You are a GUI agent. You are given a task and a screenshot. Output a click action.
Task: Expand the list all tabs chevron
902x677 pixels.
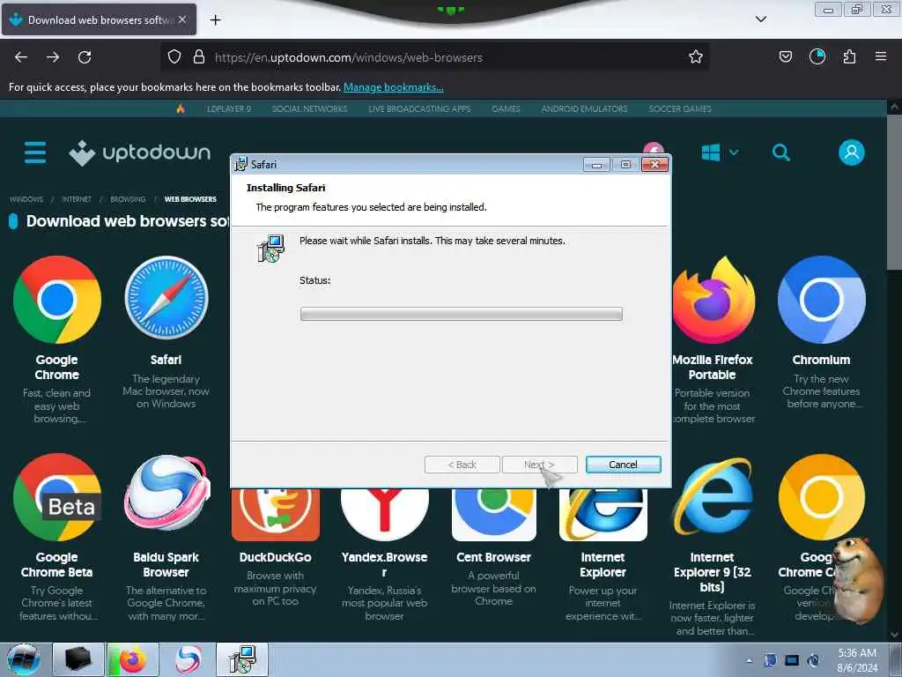coord(760,19)
